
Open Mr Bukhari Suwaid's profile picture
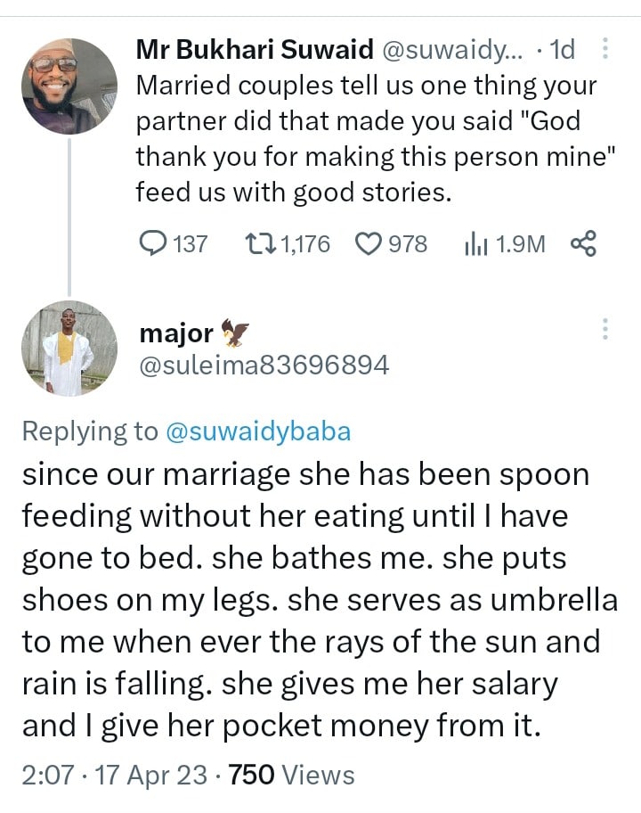tap(69, 86)
